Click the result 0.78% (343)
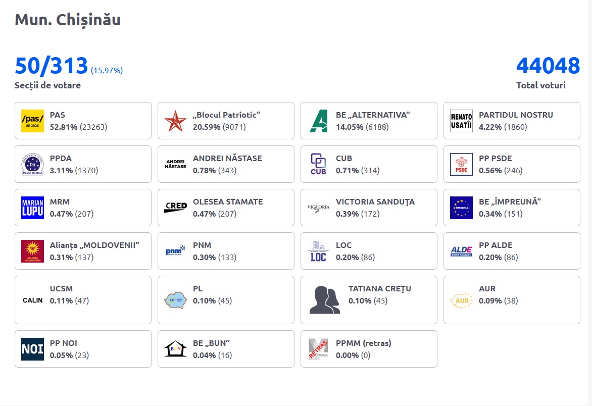 point(215,171)
